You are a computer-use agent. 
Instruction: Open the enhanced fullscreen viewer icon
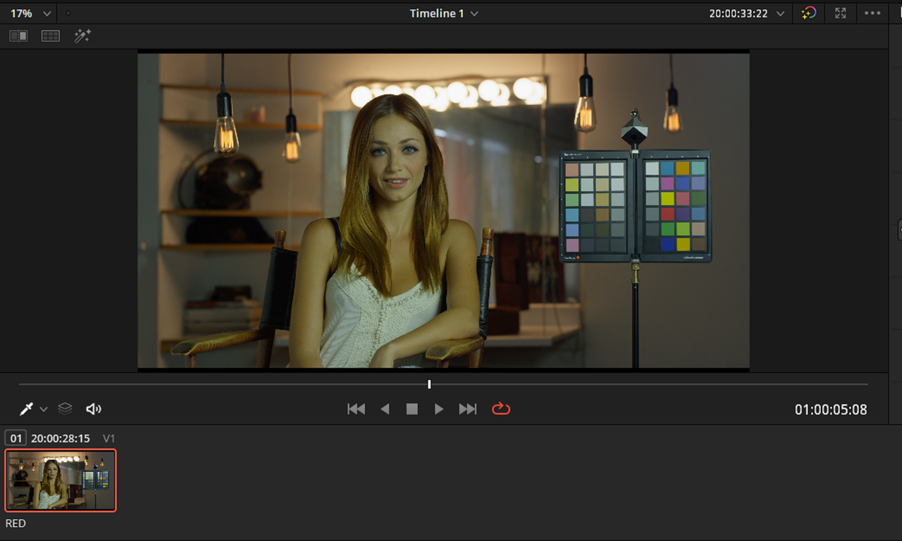click(840, 13)
